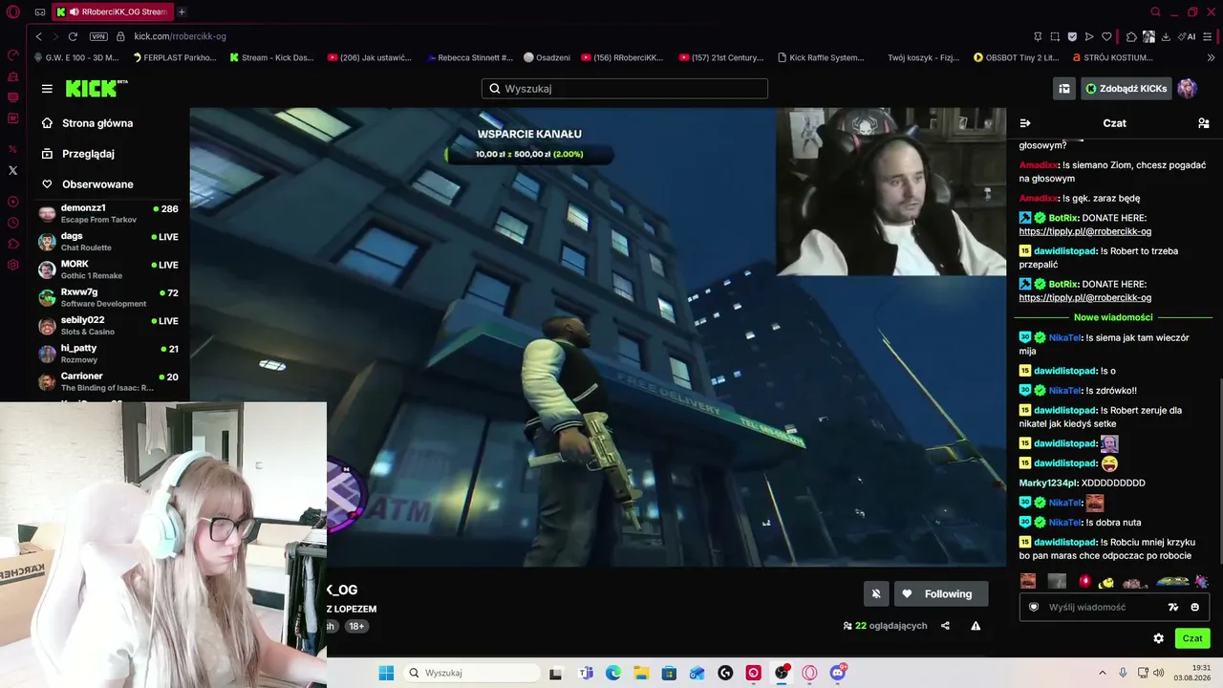Send message with the green Czat button

[1192, 638]
